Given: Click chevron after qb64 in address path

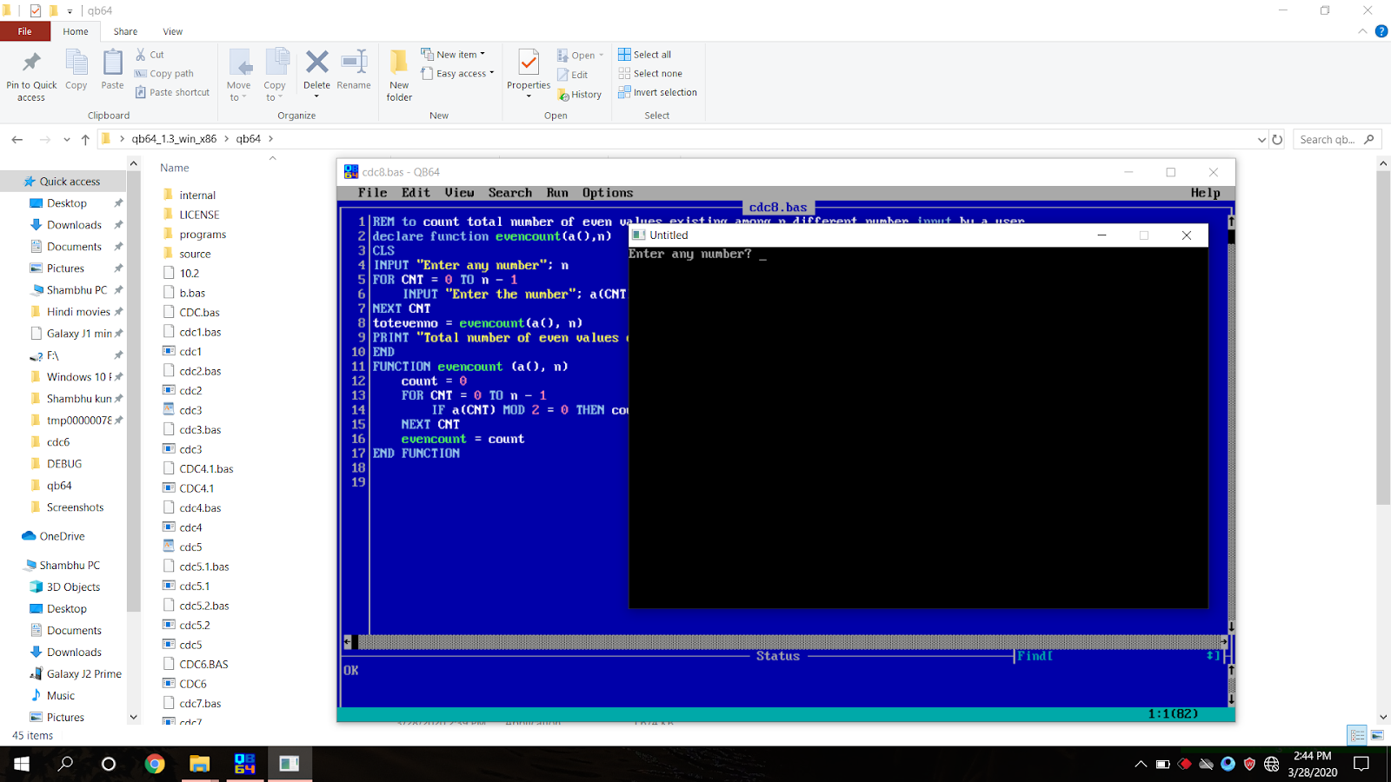Looking at the screenshot, I should (271, 139).
